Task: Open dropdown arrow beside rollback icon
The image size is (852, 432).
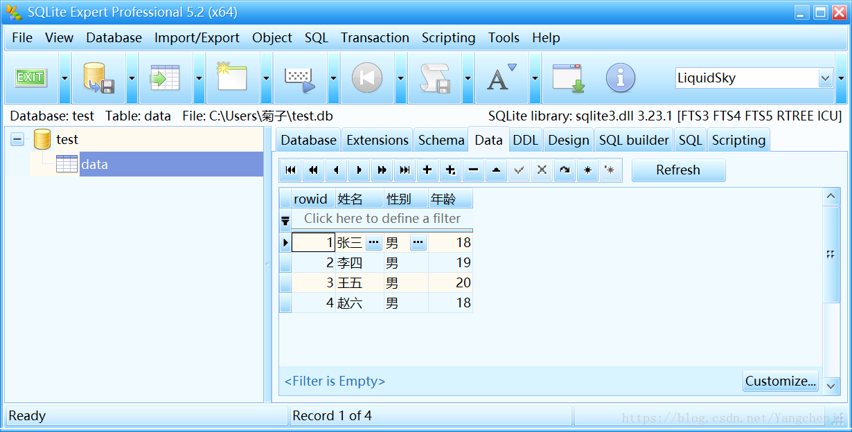Action: [x=401, y=78]
